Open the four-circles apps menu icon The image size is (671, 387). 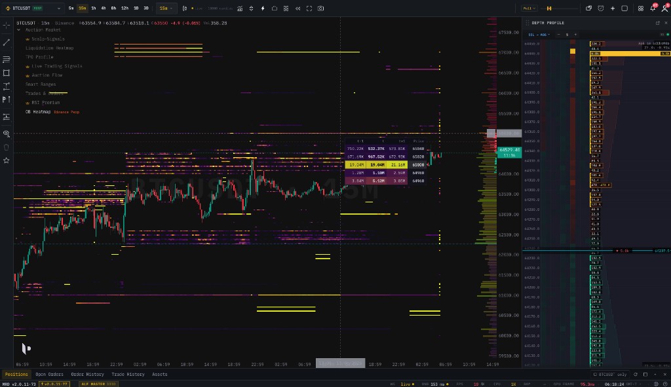[x=641, y=9]
